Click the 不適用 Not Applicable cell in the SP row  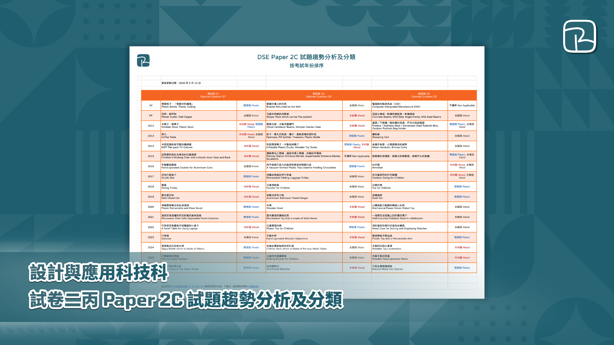click(462, 105)
